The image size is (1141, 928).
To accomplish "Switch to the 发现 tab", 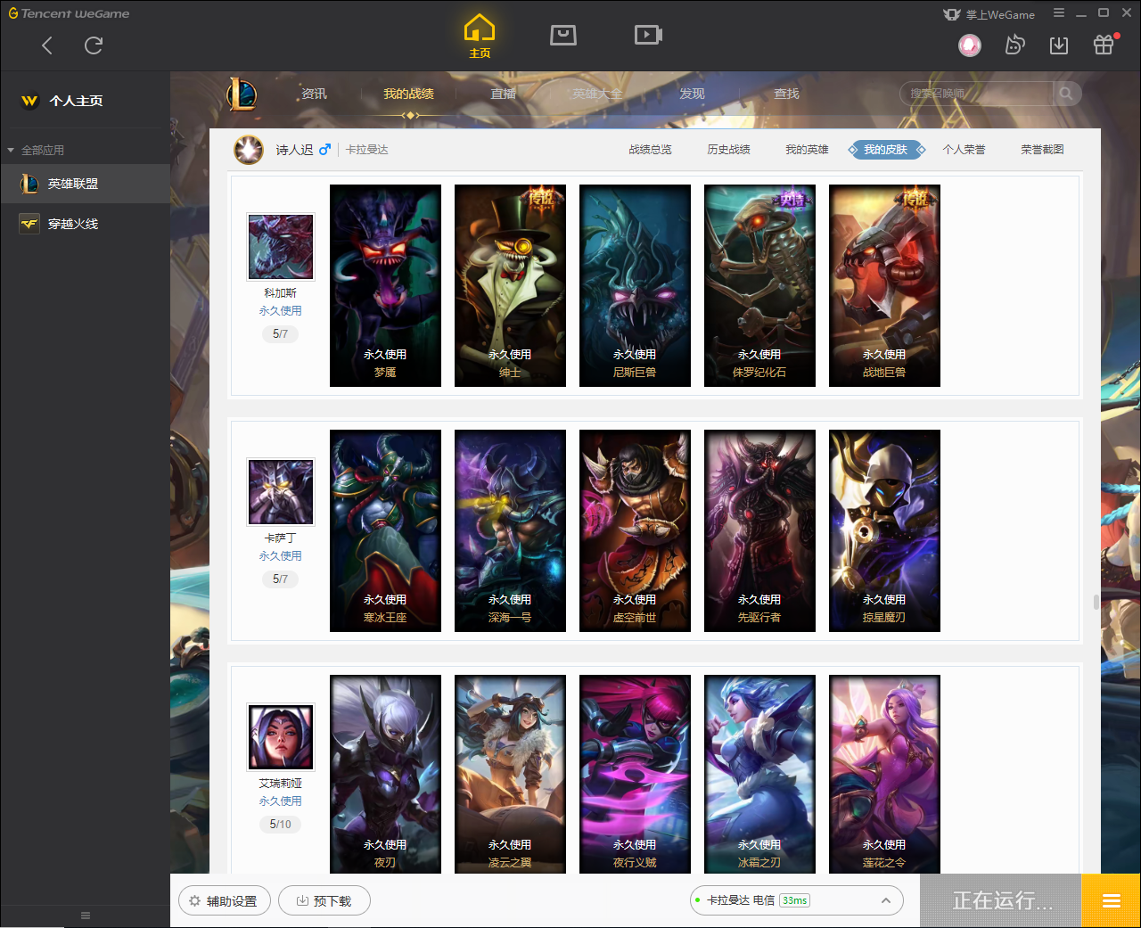I will 692,94.
